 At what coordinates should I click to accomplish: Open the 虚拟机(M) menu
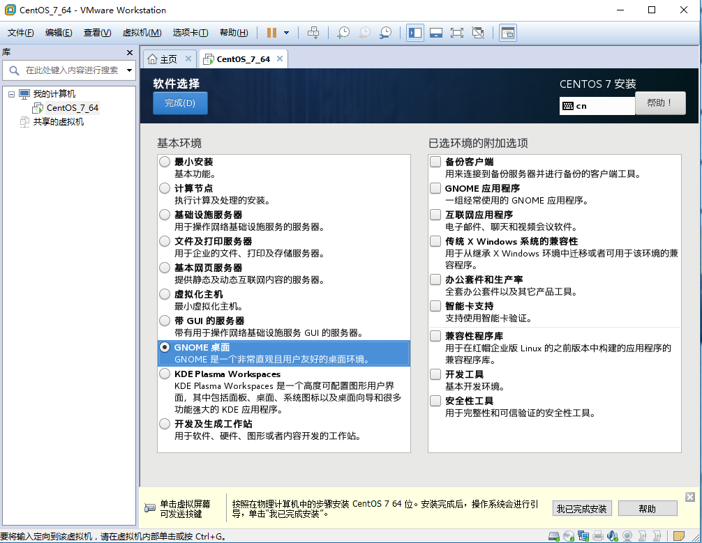[x=142, y=33]
